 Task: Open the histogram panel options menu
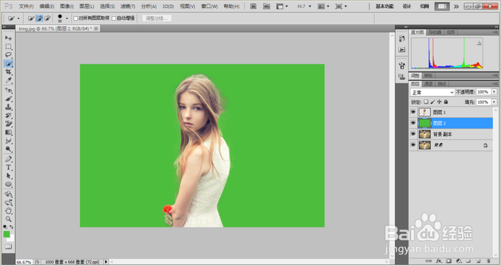point(495,32)
